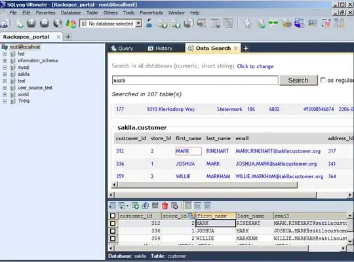Expand the world database tree node

pos(5,94)
